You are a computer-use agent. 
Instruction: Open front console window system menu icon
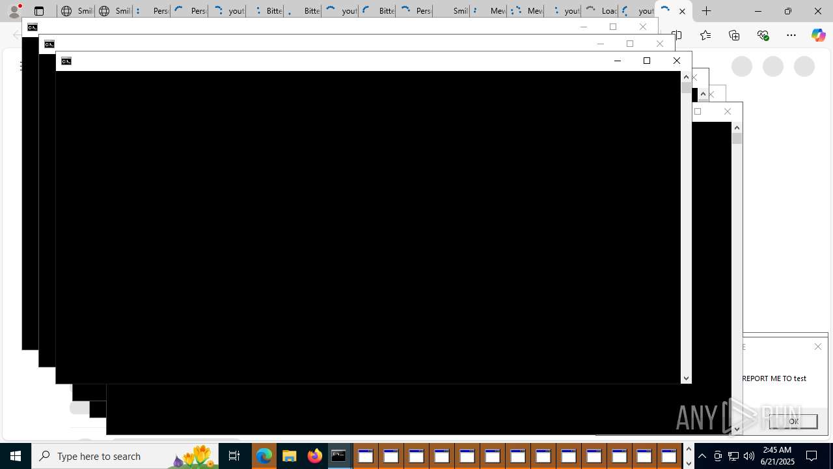click(x=66, y=61)
